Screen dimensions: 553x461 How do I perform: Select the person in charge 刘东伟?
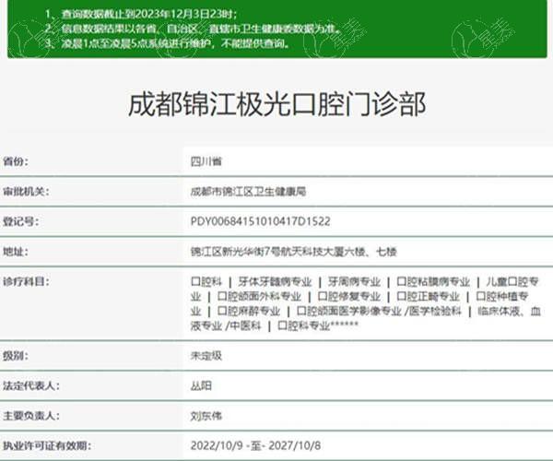206,416
